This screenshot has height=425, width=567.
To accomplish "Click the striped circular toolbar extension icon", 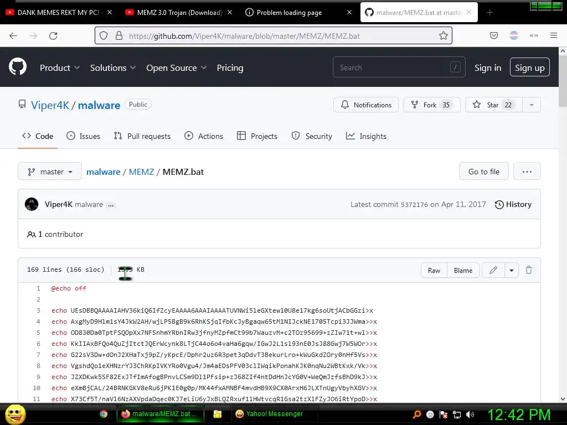I will click(514, 35).
